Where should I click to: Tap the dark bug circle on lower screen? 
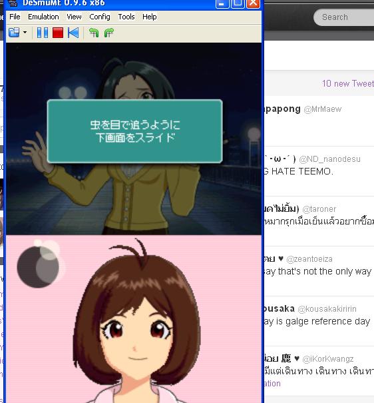38,267
